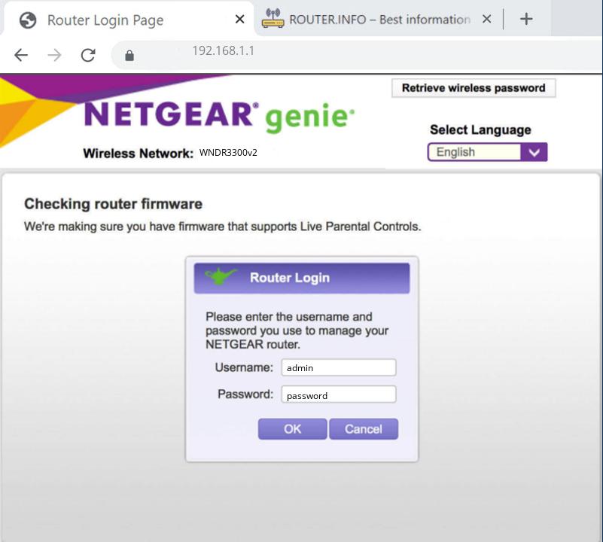Image resolution: width=603 pixels, height=542 pixels.
Task: Switch to the ROUTER.INFO tab
Action: pos(379,20)
